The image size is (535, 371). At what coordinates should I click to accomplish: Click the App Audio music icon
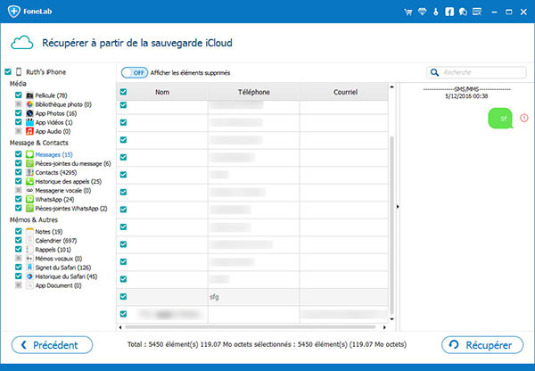click(x=29, y=131)
